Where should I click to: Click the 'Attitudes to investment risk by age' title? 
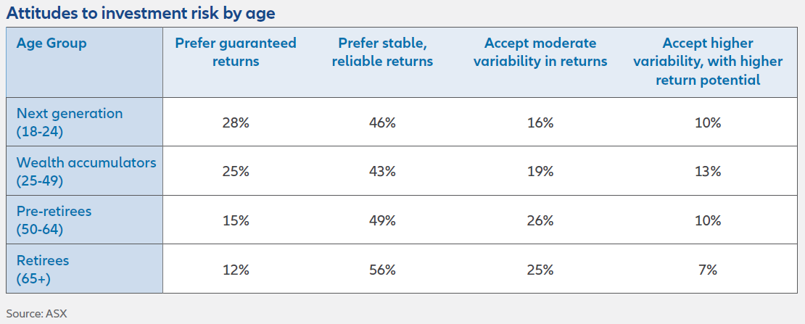tap(140, 13)
